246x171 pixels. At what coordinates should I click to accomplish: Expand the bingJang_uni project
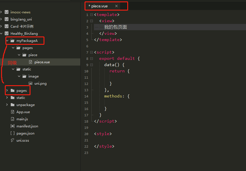tap(1, 19)
